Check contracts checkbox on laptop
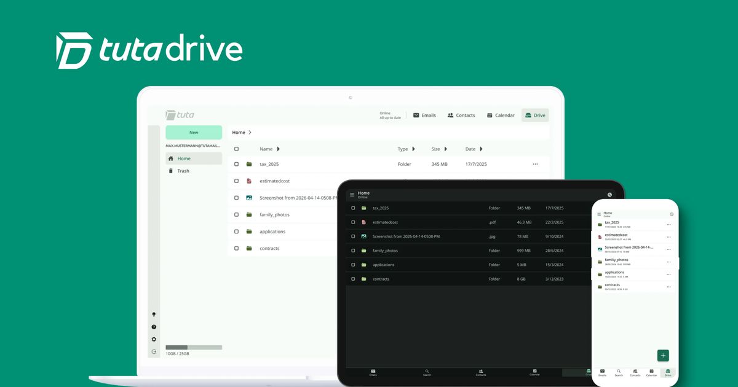738x387 pixels. coord(236,248)
